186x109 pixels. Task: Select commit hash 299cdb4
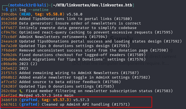[x=9, y=14]
